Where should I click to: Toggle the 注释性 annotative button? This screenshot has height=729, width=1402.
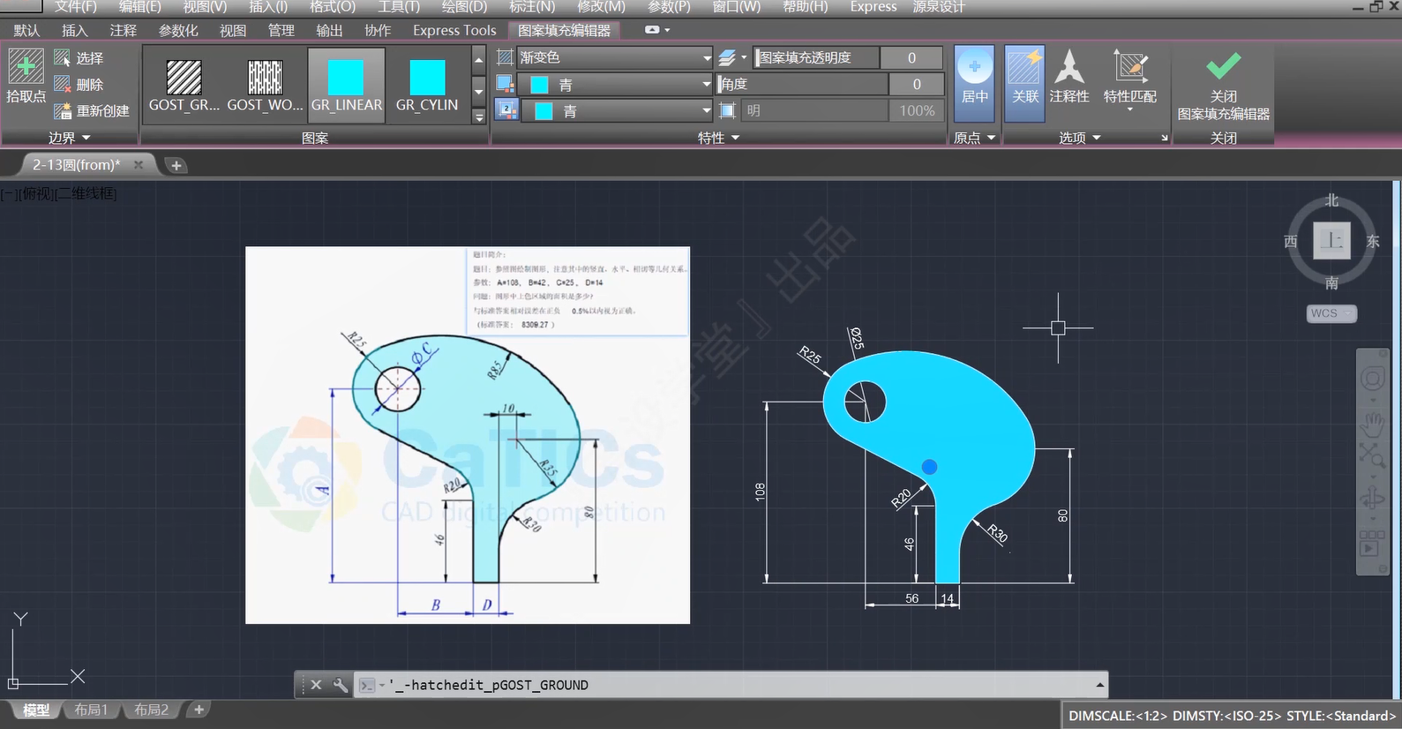1069,77
